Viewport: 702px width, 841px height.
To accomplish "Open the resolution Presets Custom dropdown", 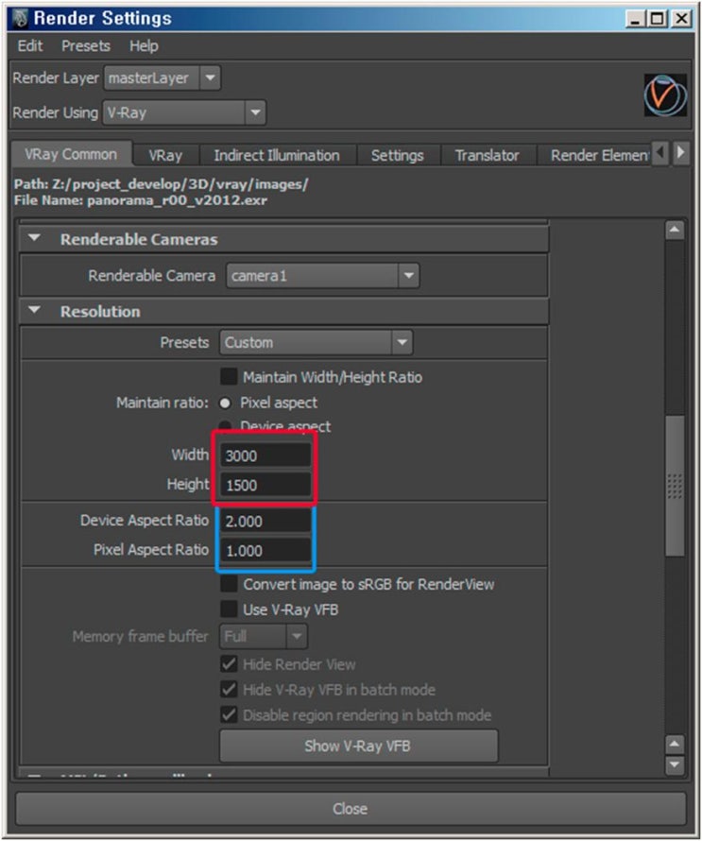I will pyautogui.click(x=316, y=342).
